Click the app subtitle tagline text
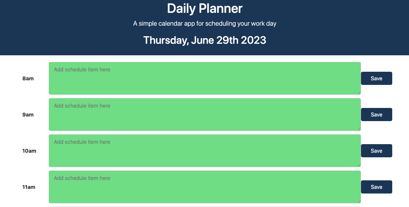 (204, 23)
